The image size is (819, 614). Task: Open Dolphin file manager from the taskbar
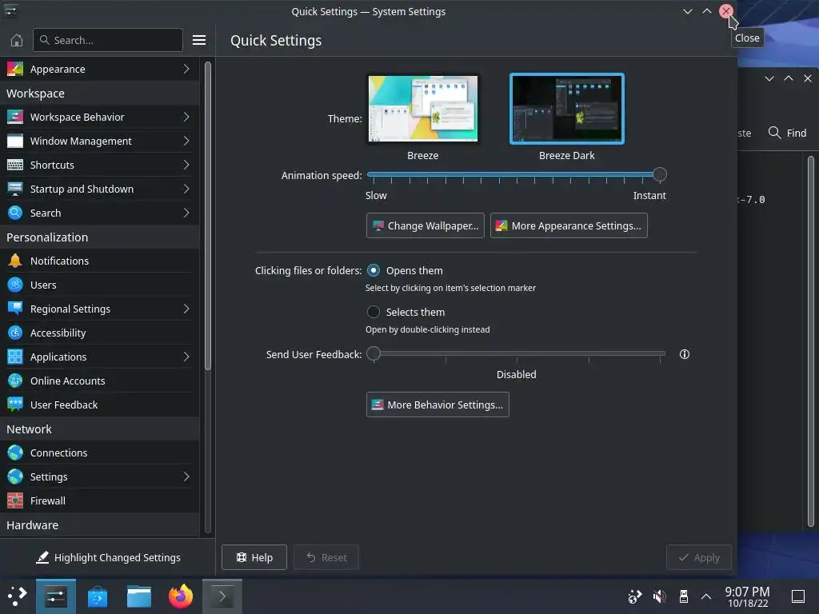[139, 596]
